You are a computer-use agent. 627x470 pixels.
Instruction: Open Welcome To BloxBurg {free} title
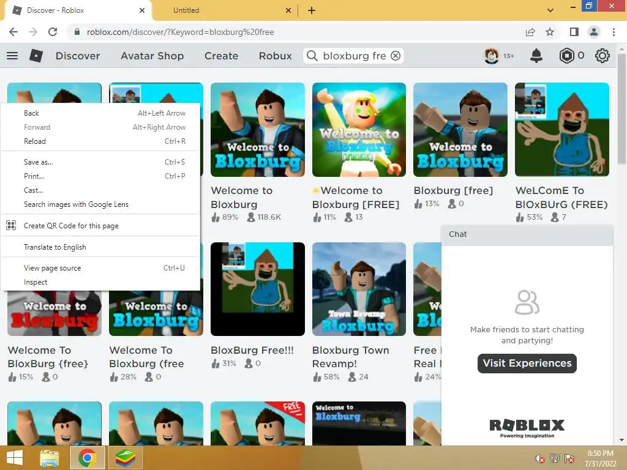pos(48,357)
